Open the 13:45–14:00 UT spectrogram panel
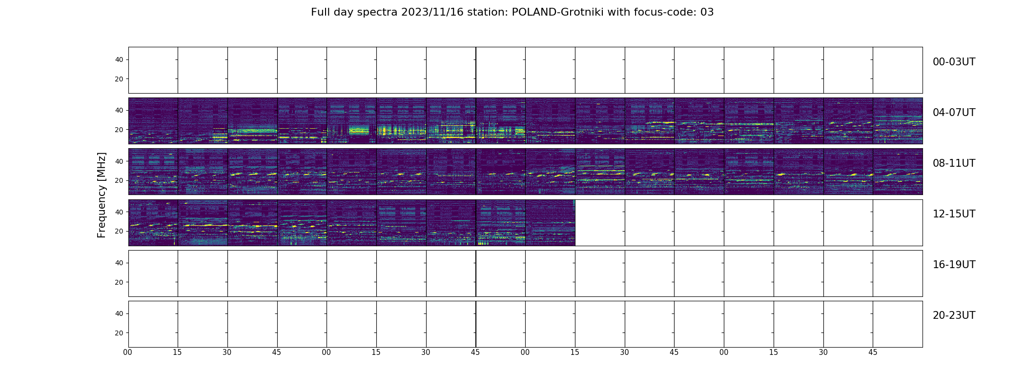This screenshot has width=1025, height=390. tap(501, 222)
